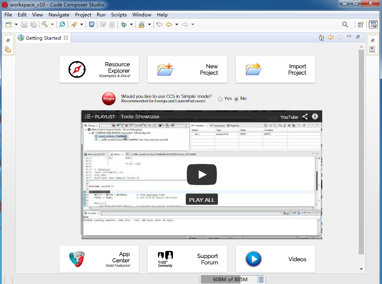The height and width of the screenshot is (284, 382).
Task: Click the project explorer icon in left sidebar
Action: (8, 49)
